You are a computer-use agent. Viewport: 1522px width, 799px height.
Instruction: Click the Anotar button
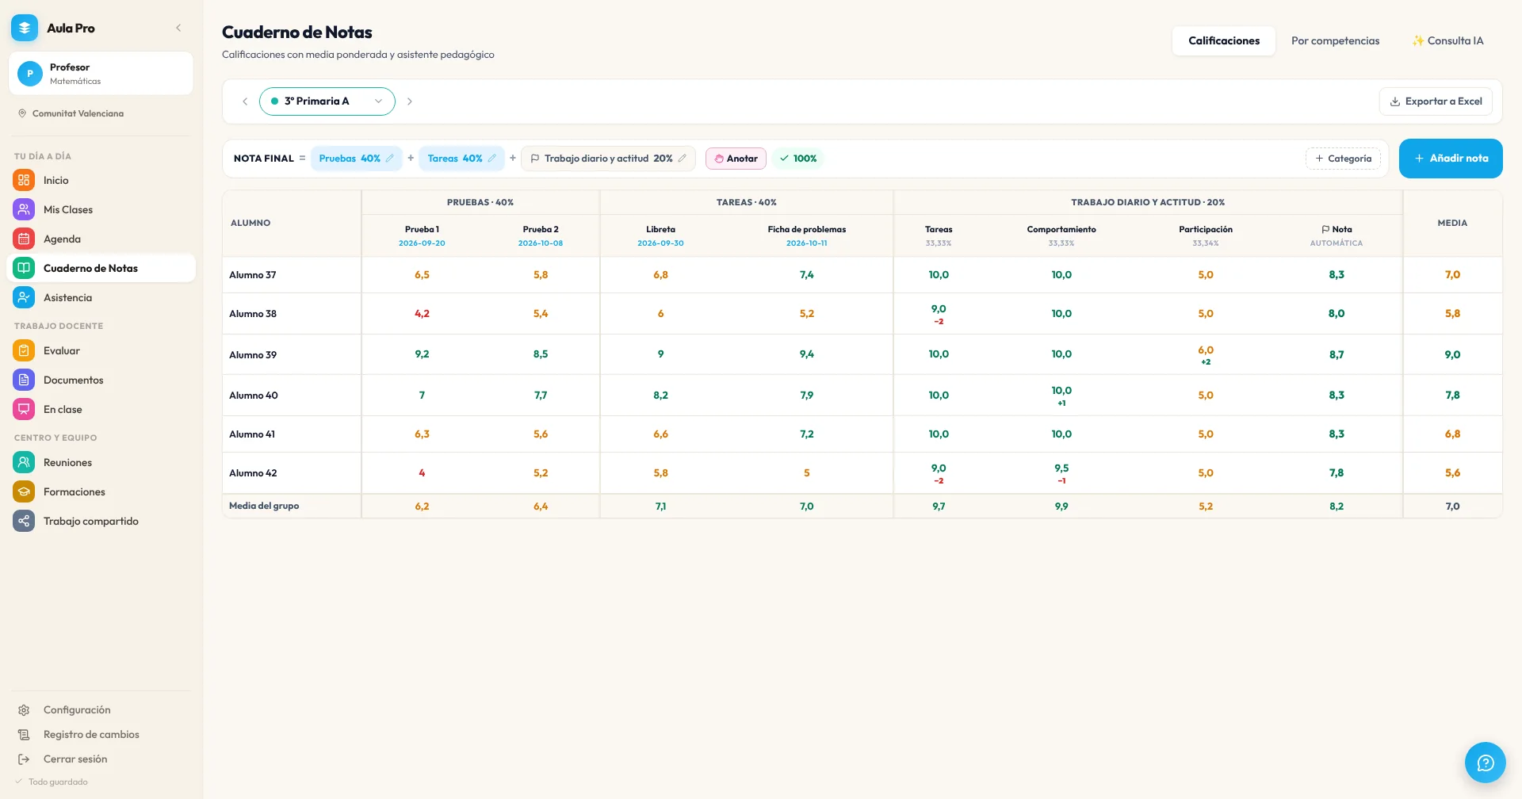(x=736, y=159)
